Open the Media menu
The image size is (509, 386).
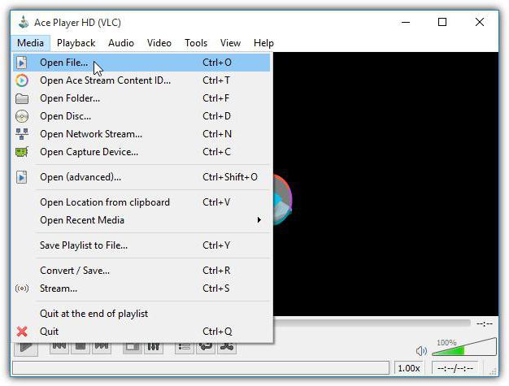tap(30, 43)
